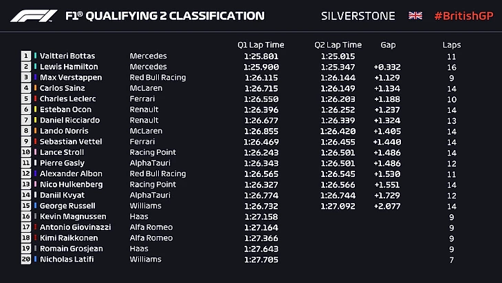
Task: Click the position 15 badge
Action: (26, 206)
